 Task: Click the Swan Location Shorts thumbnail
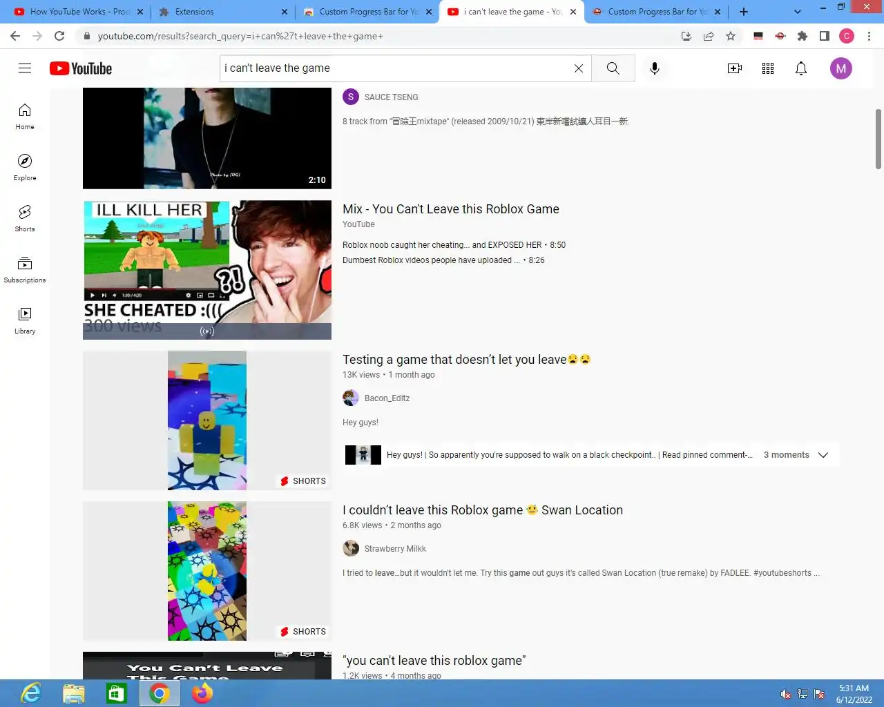tap(207, 571)
